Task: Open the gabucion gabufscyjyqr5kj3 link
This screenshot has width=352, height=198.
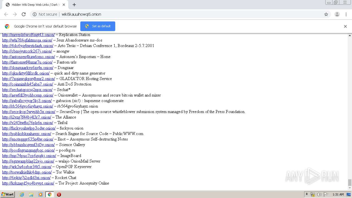Action: coord(27,101)
